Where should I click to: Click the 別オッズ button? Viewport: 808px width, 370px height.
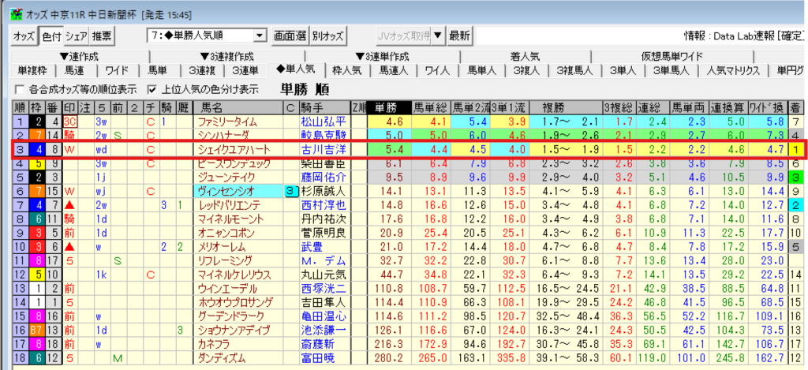pos(327,36)
